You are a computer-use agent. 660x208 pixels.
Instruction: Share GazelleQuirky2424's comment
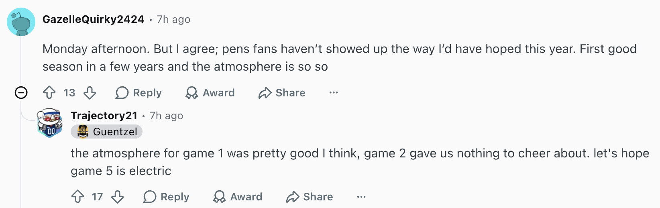click(282, 93)
